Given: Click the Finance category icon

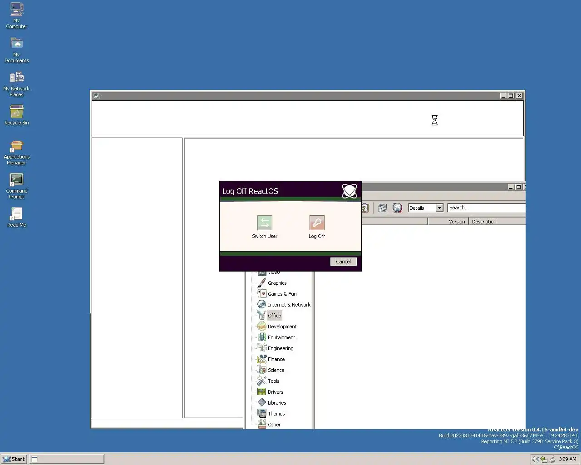Looking at the screenshot, I should pos(261,359).
